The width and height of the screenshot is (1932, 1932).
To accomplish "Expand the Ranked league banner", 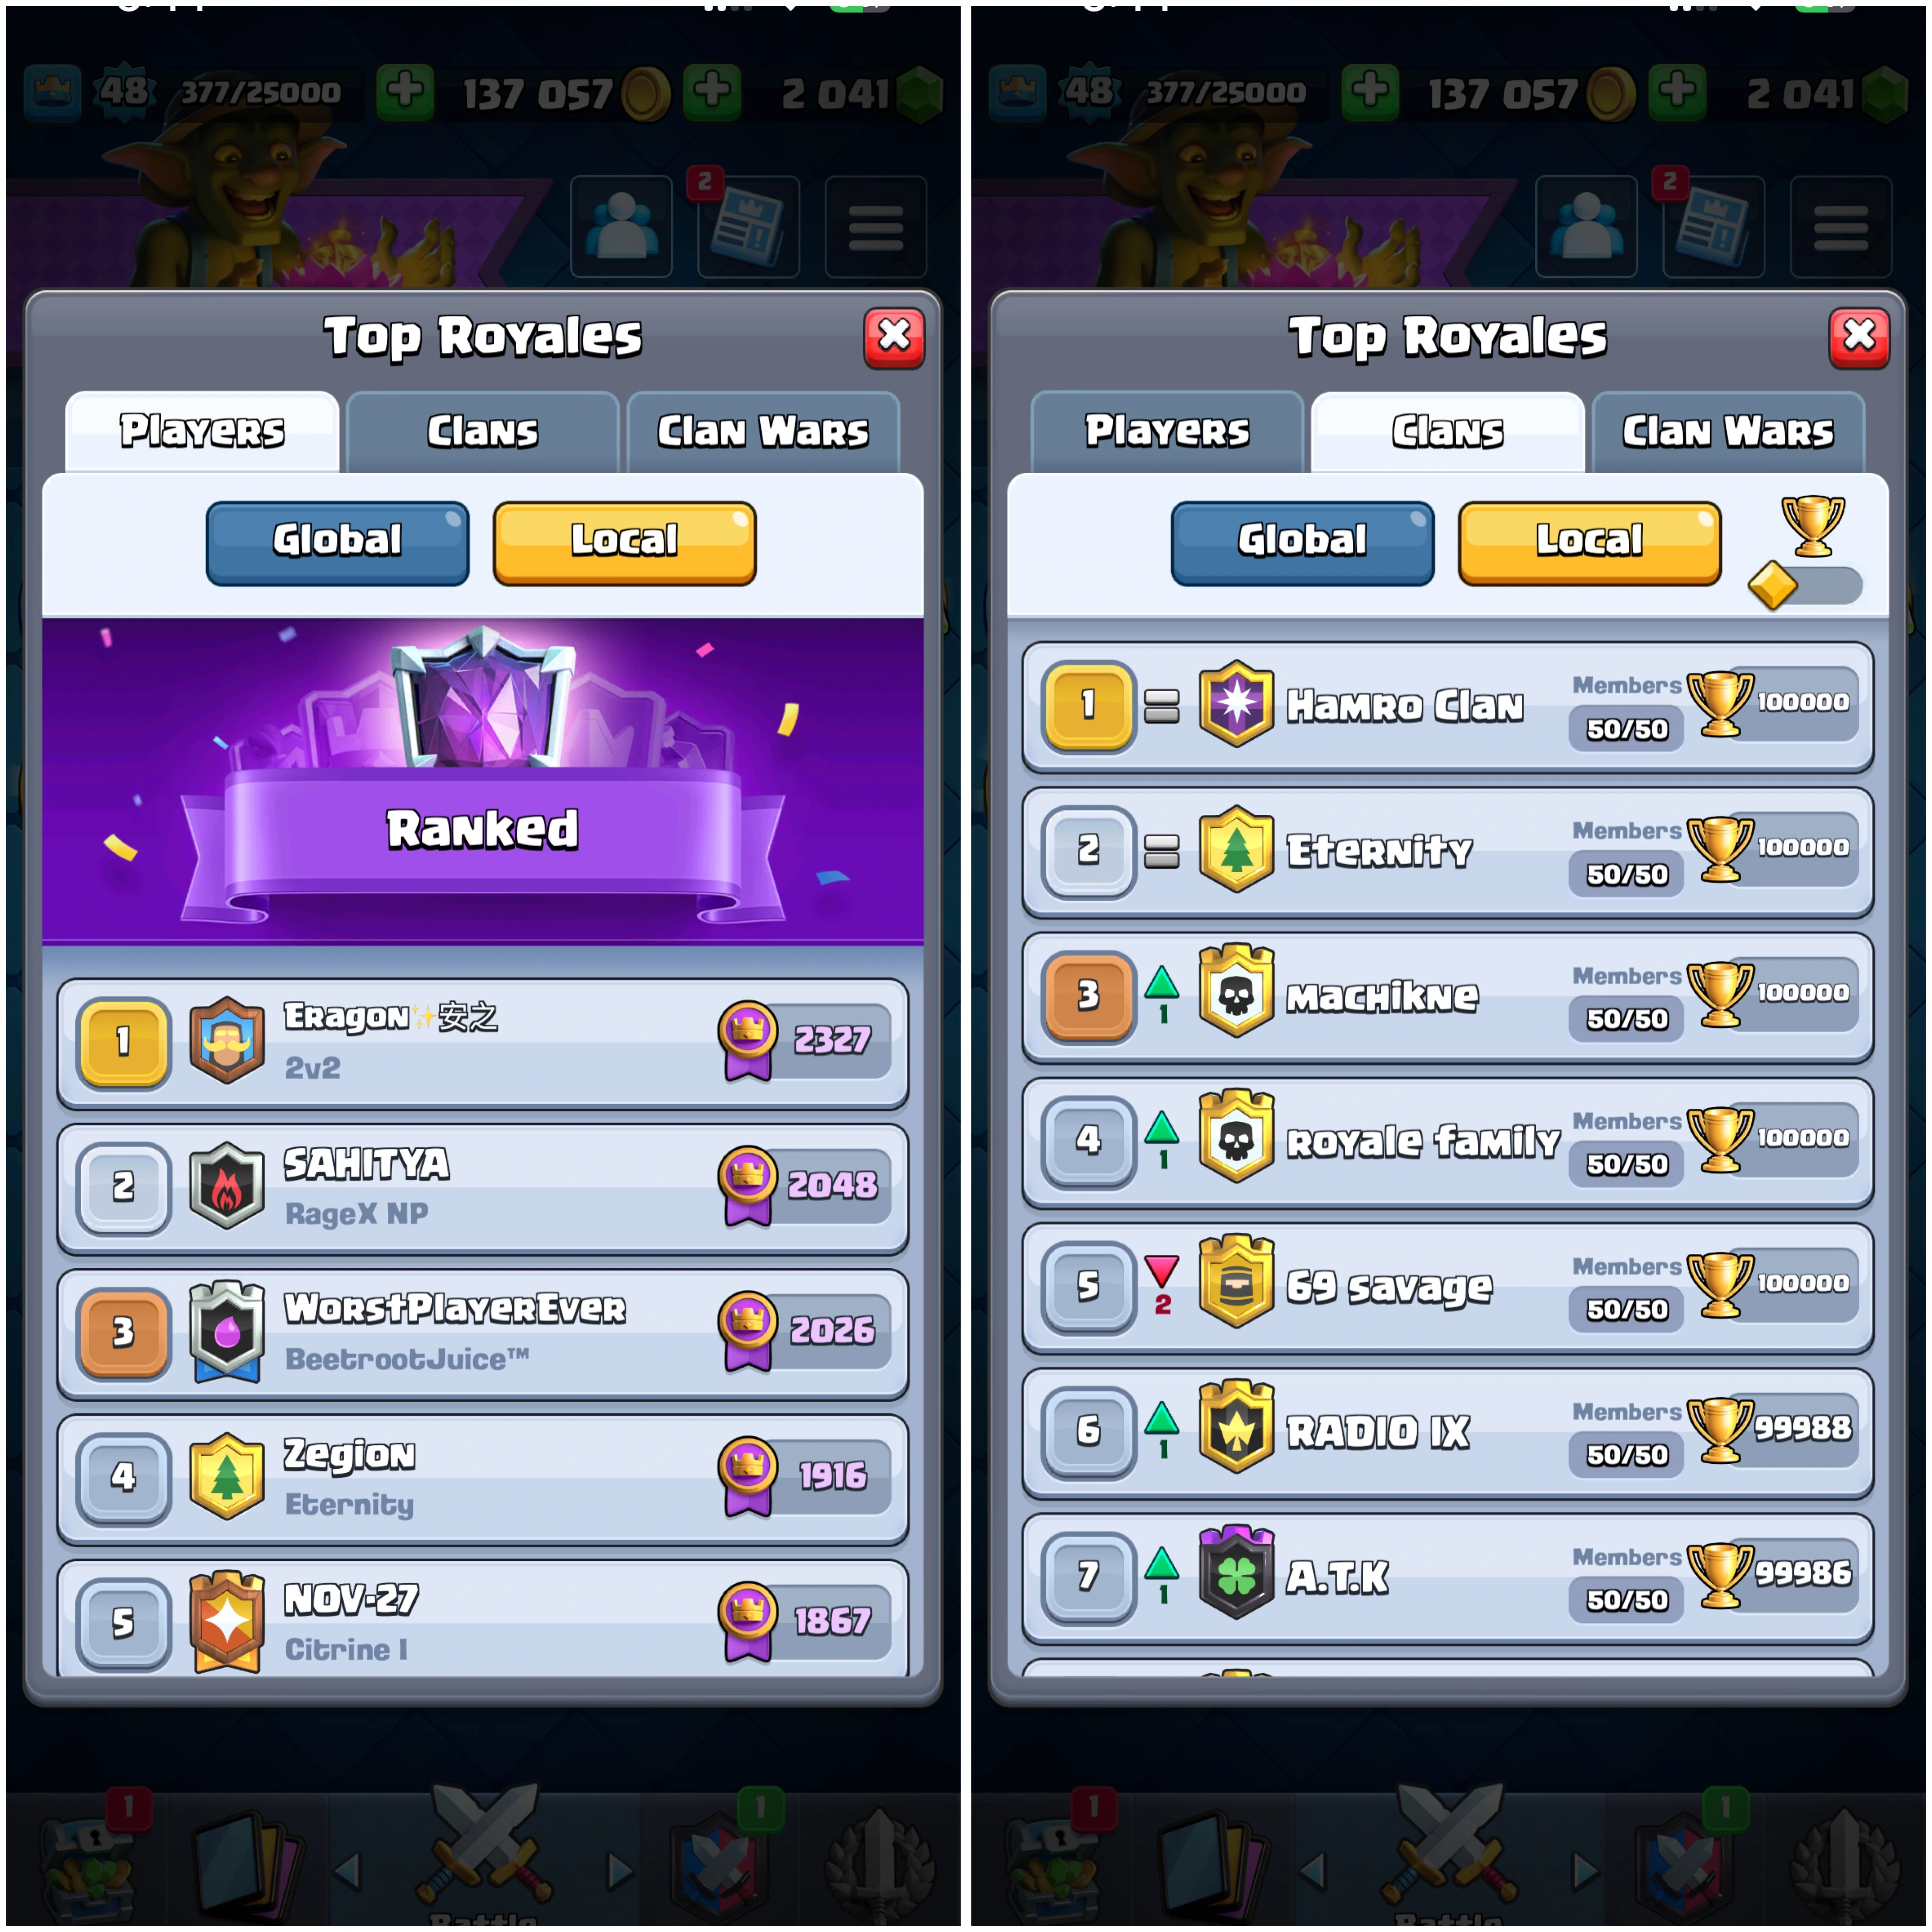I will click(483, 781).
